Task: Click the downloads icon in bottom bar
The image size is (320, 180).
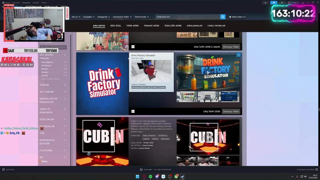Action: (141, 169)
